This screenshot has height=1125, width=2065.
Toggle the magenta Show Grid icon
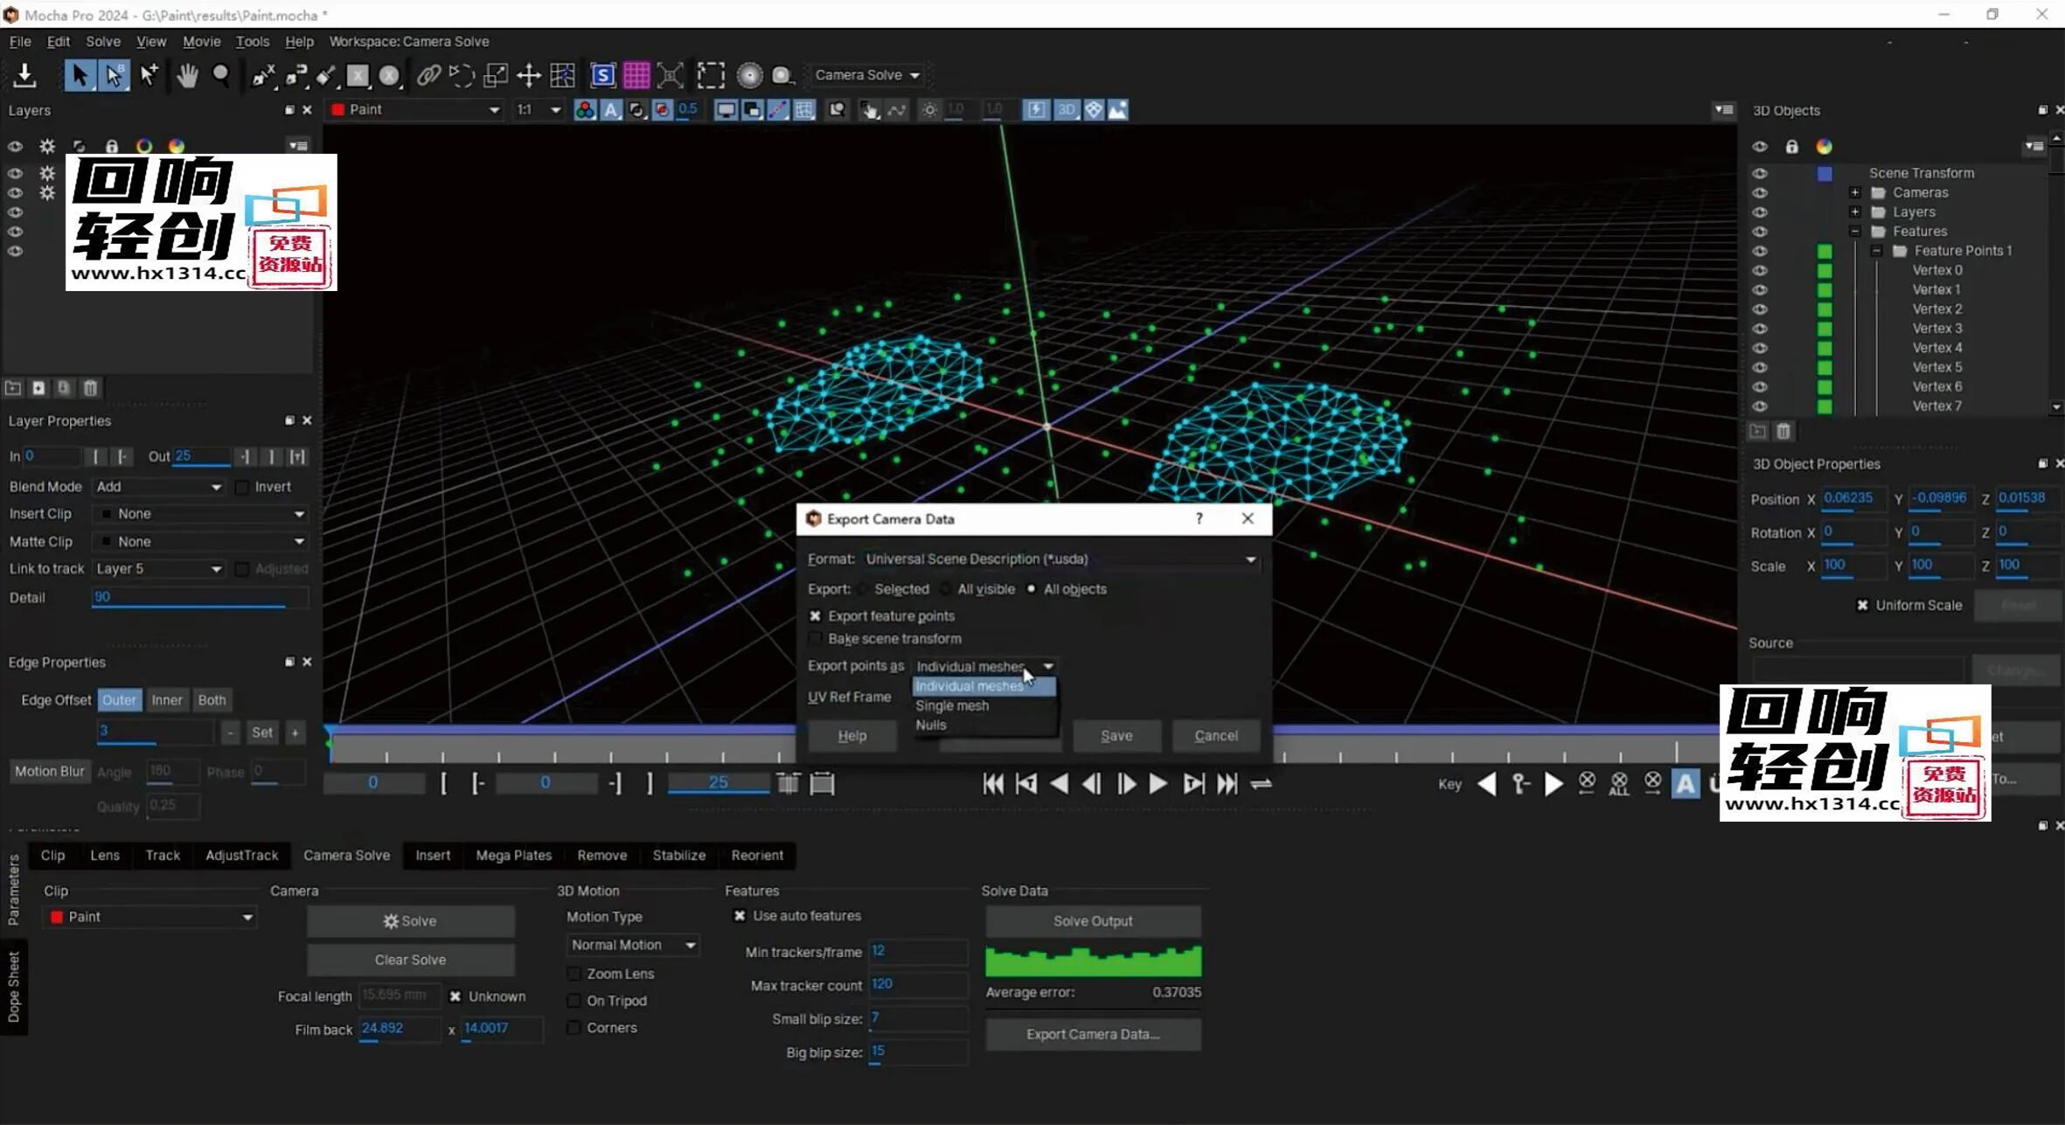tap(636, 75)
